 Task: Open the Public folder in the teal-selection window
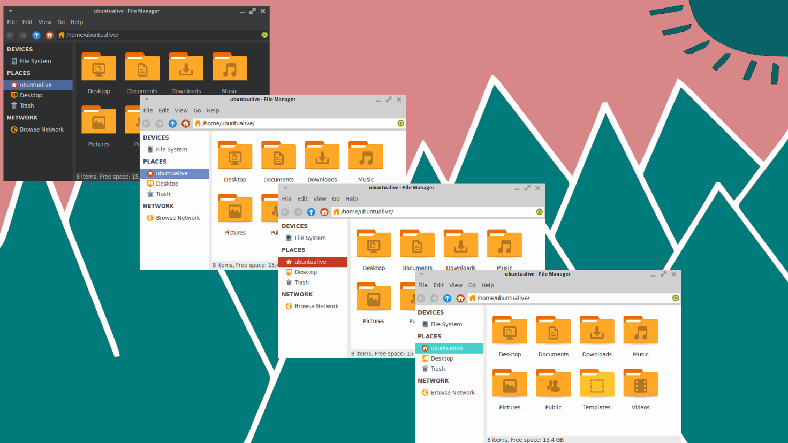(x=554, y=383)
